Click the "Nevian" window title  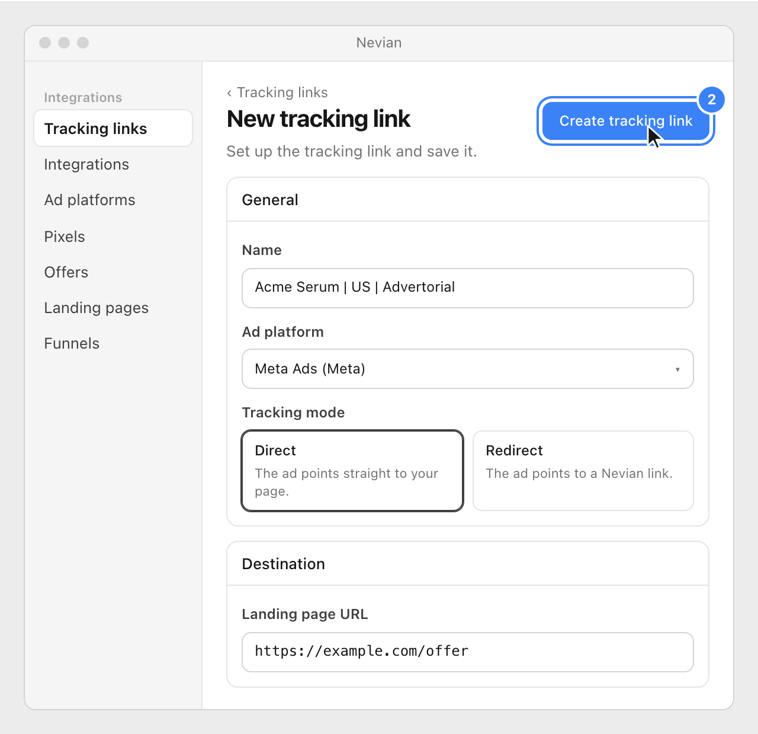point(379,43)
